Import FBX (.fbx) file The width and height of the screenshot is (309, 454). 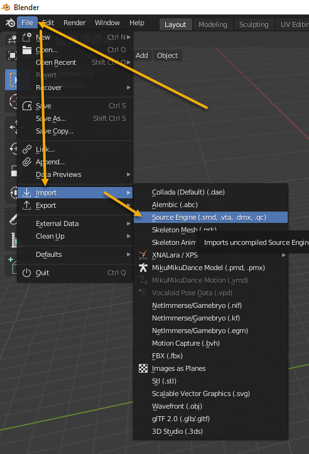tap(211, 356)
